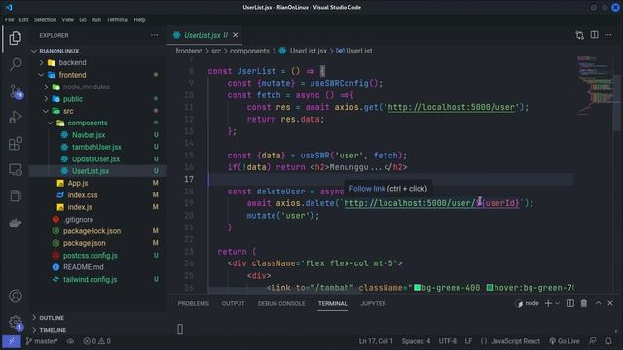Viewport: 623px width, 350px height.
Task: Open tambahUser.jsx in the explorer
Action: point(97,147)
